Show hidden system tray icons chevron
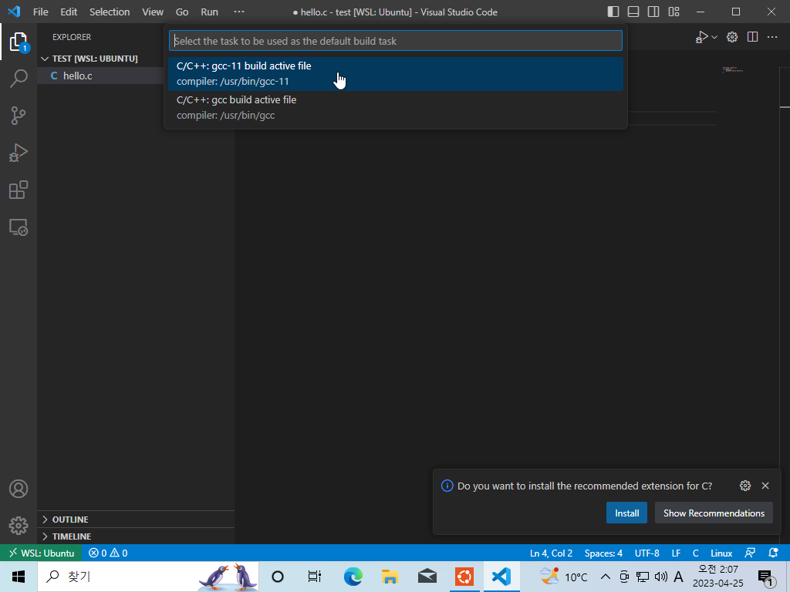The image size is (790, 592). 606,577
